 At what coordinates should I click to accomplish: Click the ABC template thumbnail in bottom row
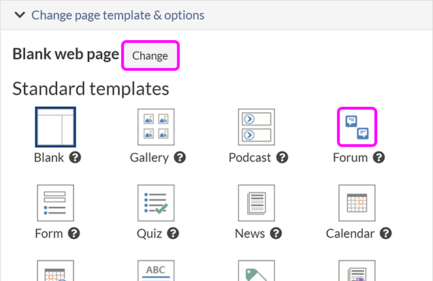tap(156, 271)
